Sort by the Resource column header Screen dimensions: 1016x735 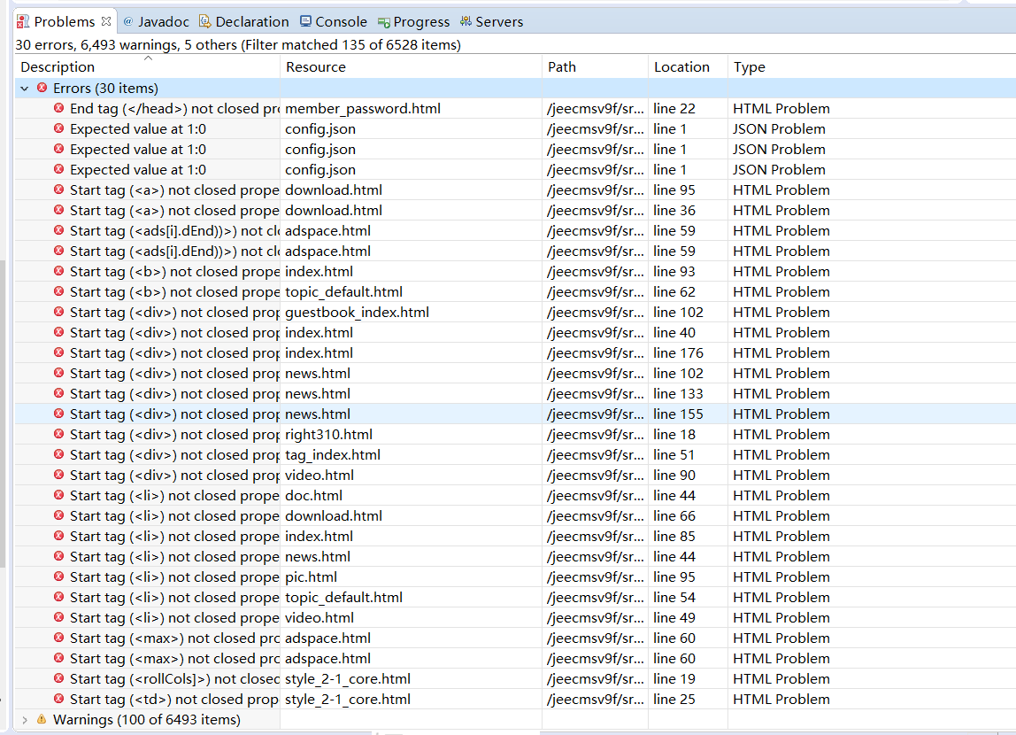click(x=316, y=67)
